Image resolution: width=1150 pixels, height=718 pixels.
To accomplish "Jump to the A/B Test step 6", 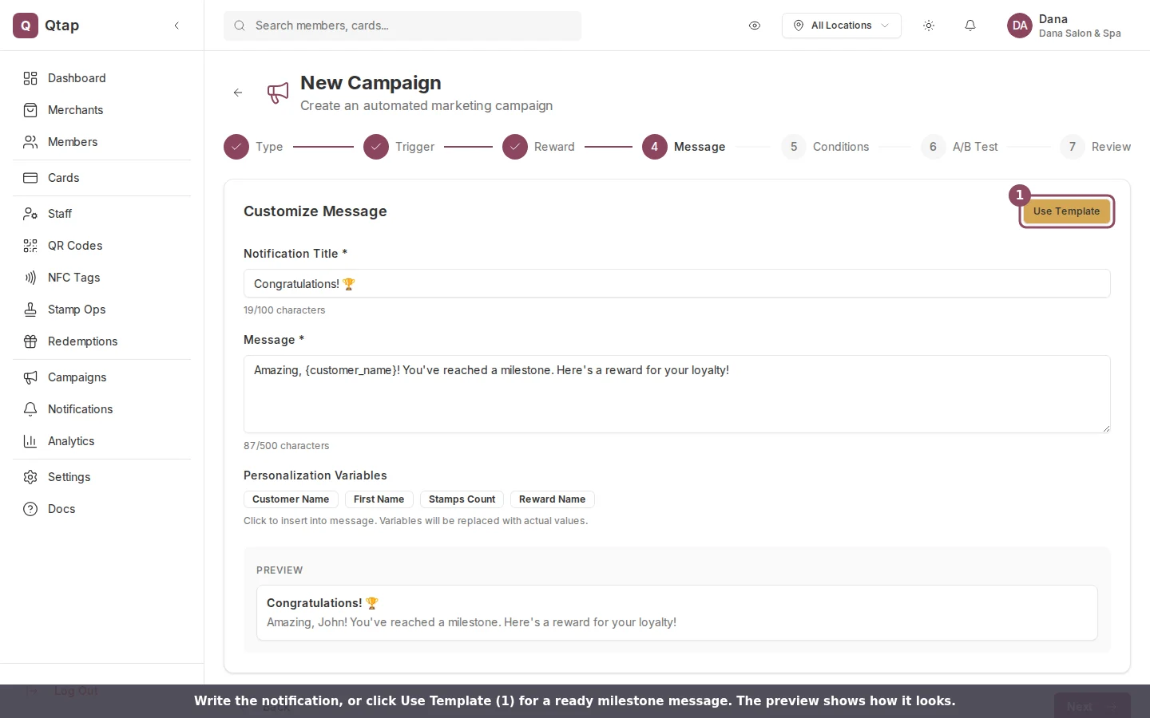I will pos(960,147).
